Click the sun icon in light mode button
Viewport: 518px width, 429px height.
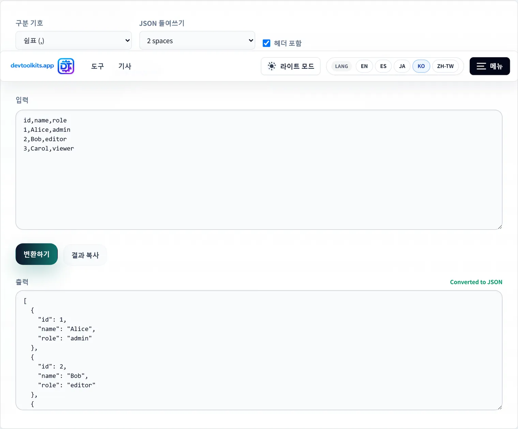pyautogui.click(x=272, y=66)
